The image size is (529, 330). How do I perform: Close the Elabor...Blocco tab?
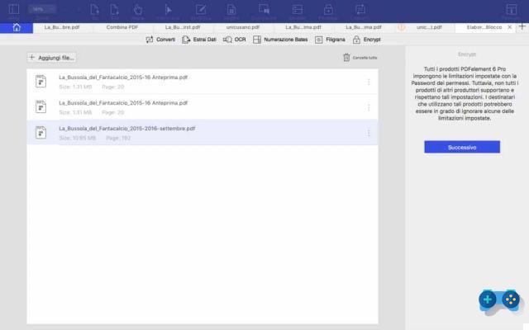[510, 27]
